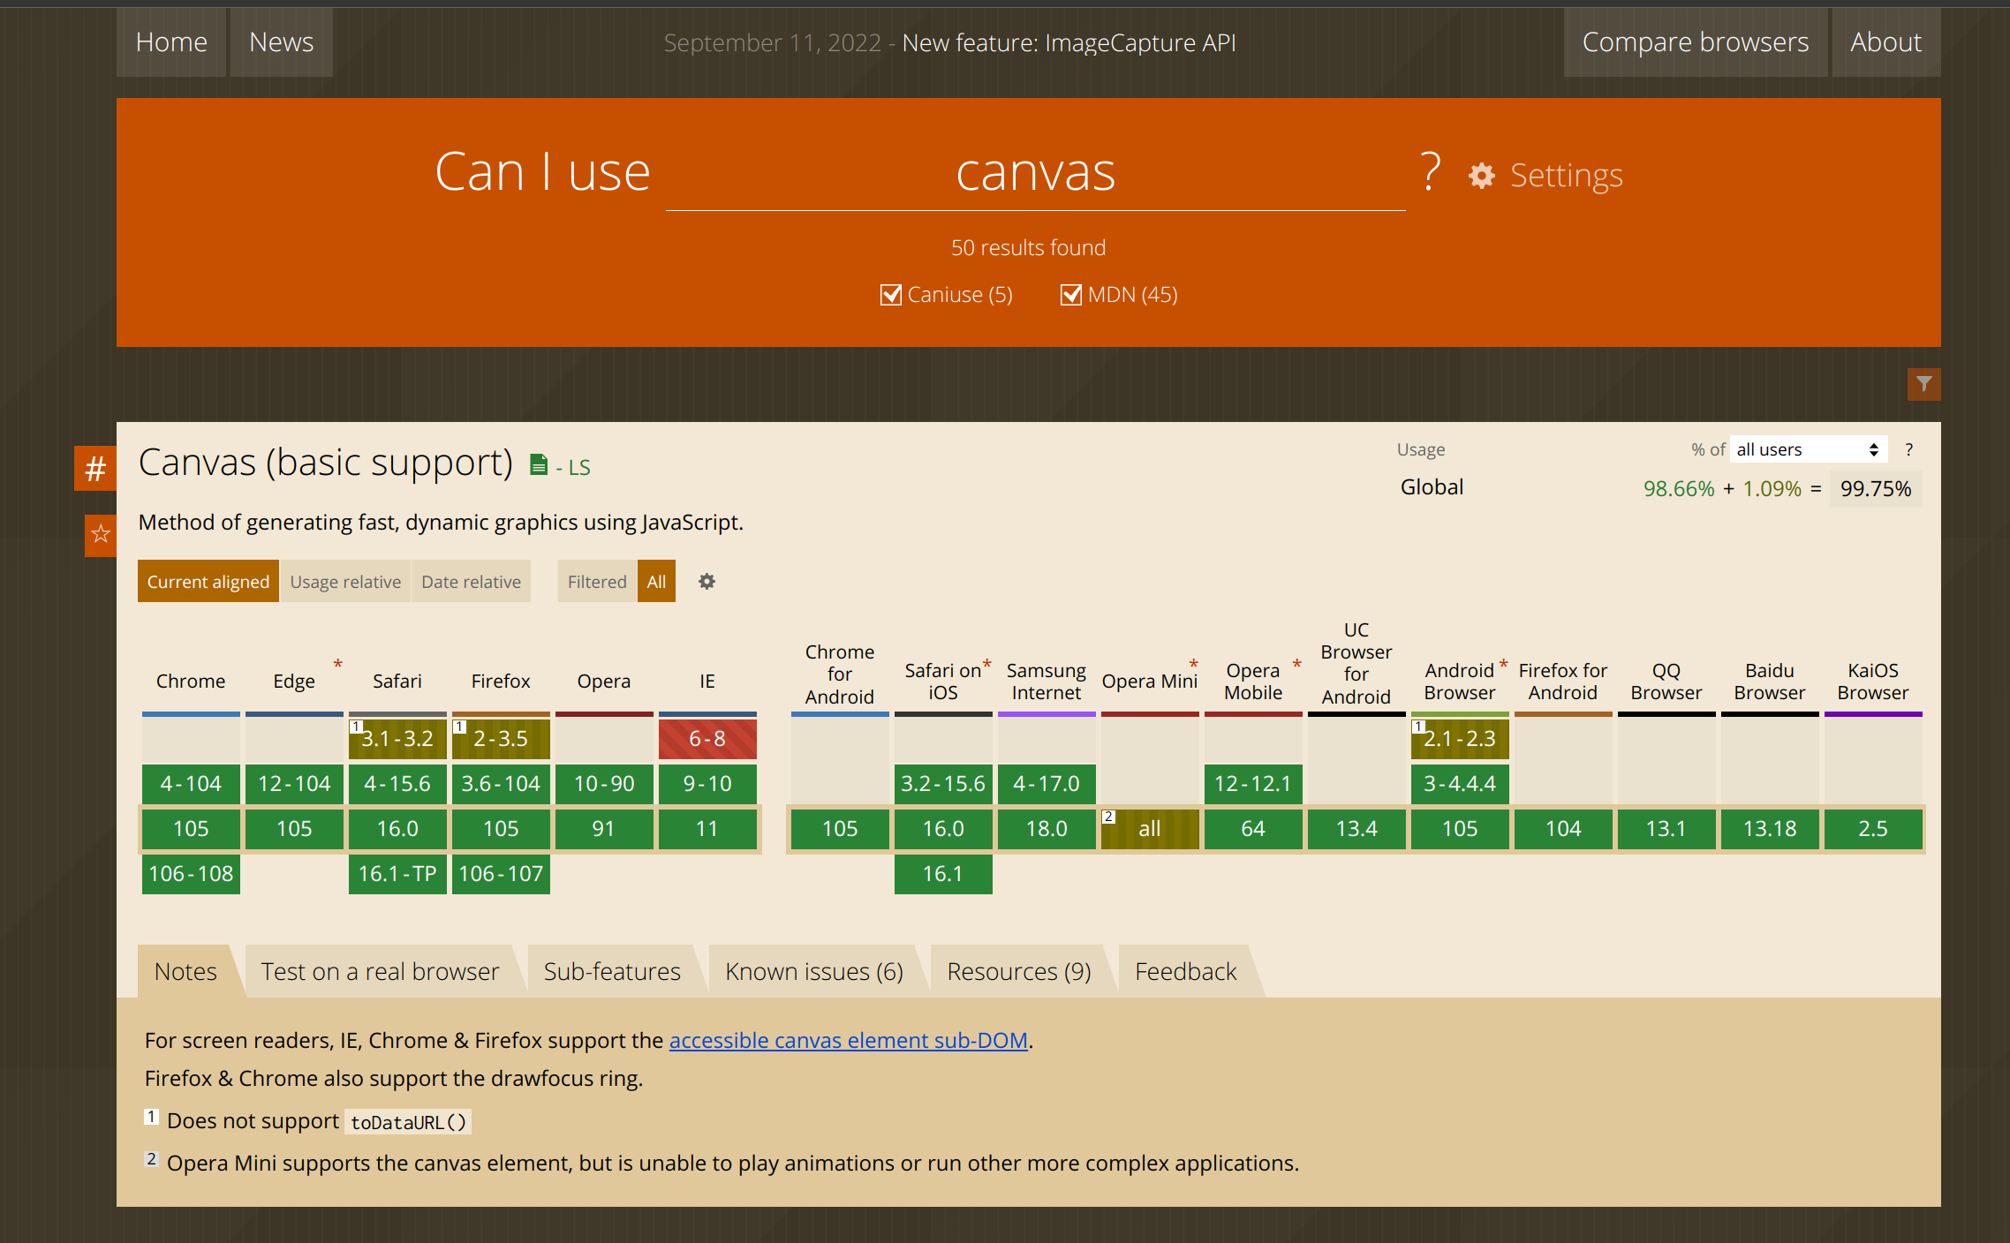The height and width of the screenshot is (1243, 2010).
Task: Select the Usage relative view
Action: (345, 582)
